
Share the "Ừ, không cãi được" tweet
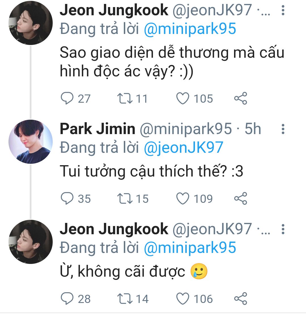pos(241,299)
